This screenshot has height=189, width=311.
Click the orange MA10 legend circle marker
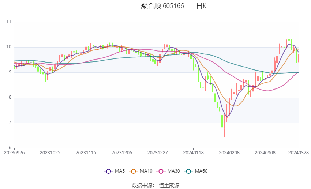pyautogui.click(x=134, y=171)
